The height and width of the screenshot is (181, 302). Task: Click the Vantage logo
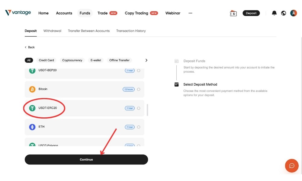[18, 13]
